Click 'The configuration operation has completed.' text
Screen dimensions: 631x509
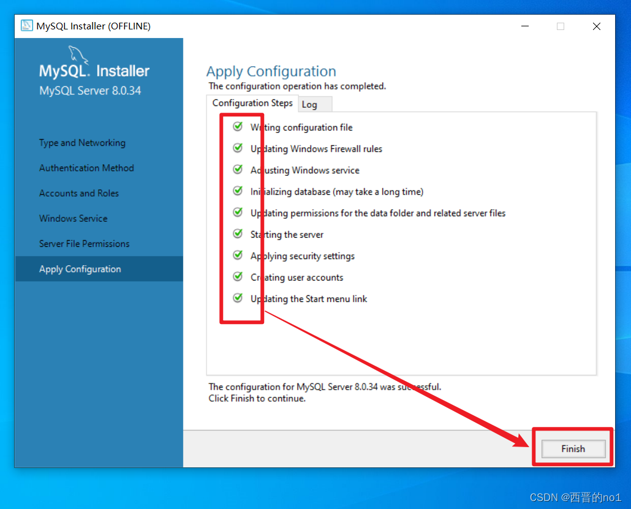[297, 86]
